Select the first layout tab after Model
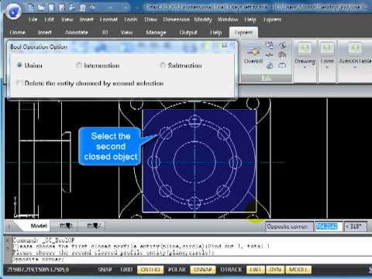Image resolution: width=372 pixels, height=279 pixels. [66, 226]
